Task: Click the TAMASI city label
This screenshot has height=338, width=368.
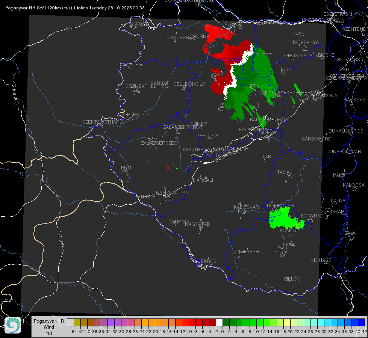Action: coord(285,172)
